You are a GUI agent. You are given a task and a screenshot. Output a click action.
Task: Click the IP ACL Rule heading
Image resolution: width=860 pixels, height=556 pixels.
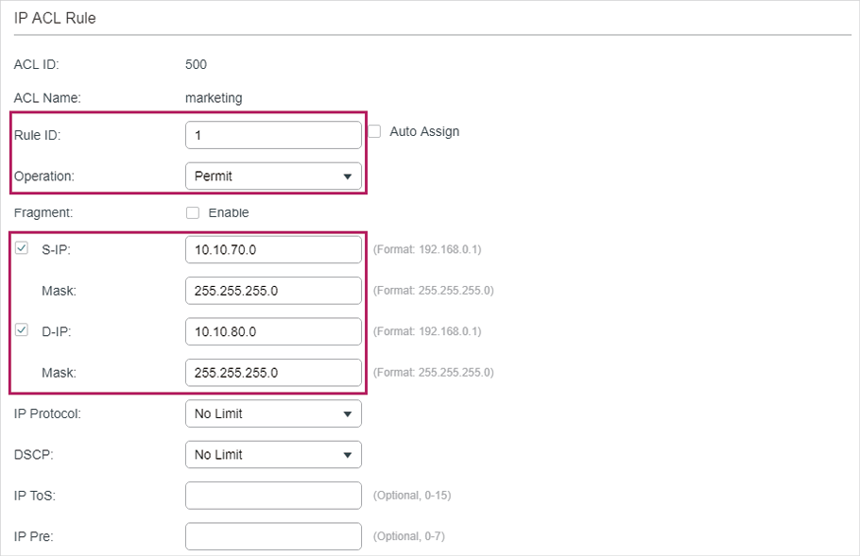55,18
